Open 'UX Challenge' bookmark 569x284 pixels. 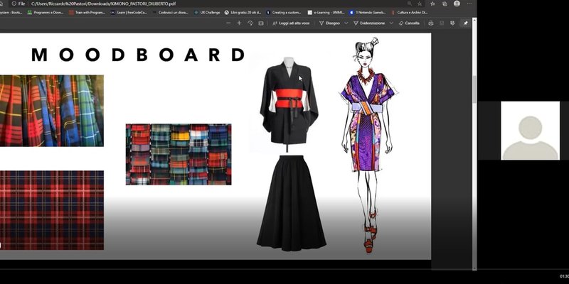point(207,12)
